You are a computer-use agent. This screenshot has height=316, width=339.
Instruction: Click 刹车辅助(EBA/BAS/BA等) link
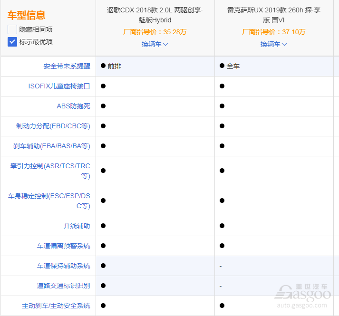(52, 146)
